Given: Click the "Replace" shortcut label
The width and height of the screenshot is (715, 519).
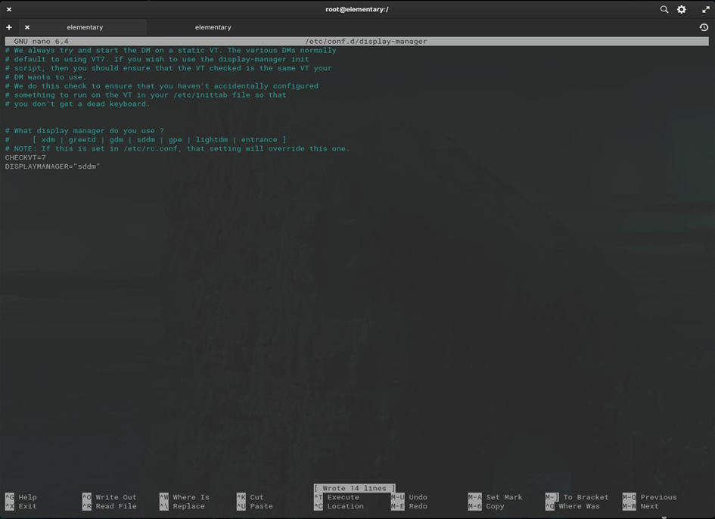Looking at the screenshot, I should (x=188, y=506).
